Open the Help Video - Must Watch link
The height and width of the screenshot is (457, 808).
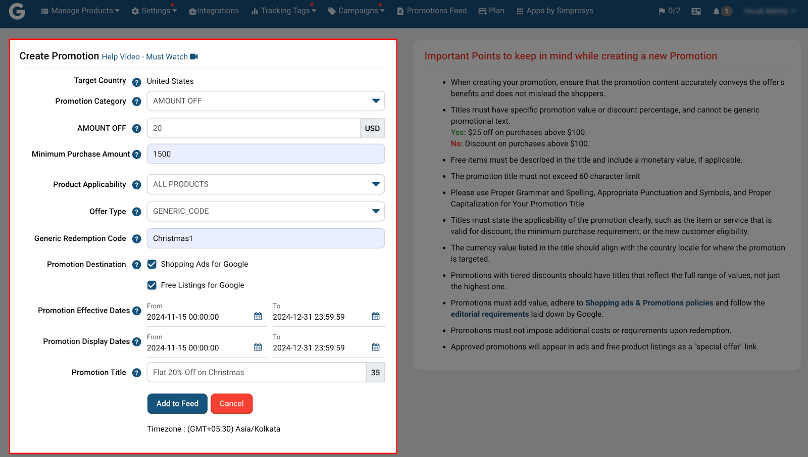(x=144, y=57)
